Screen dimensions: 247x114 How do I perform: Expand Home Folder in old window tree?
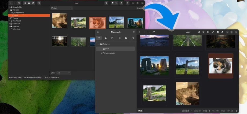[x=9, y=7]
